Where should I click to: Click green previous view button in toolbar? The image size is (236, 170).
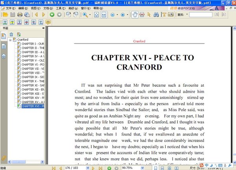tap(52, 15)
